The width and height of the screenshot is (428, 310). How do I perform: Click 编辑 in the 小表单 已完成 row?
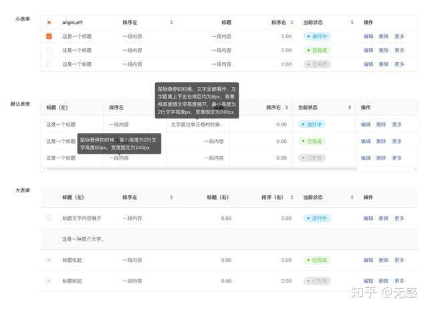tap(368, 50)
